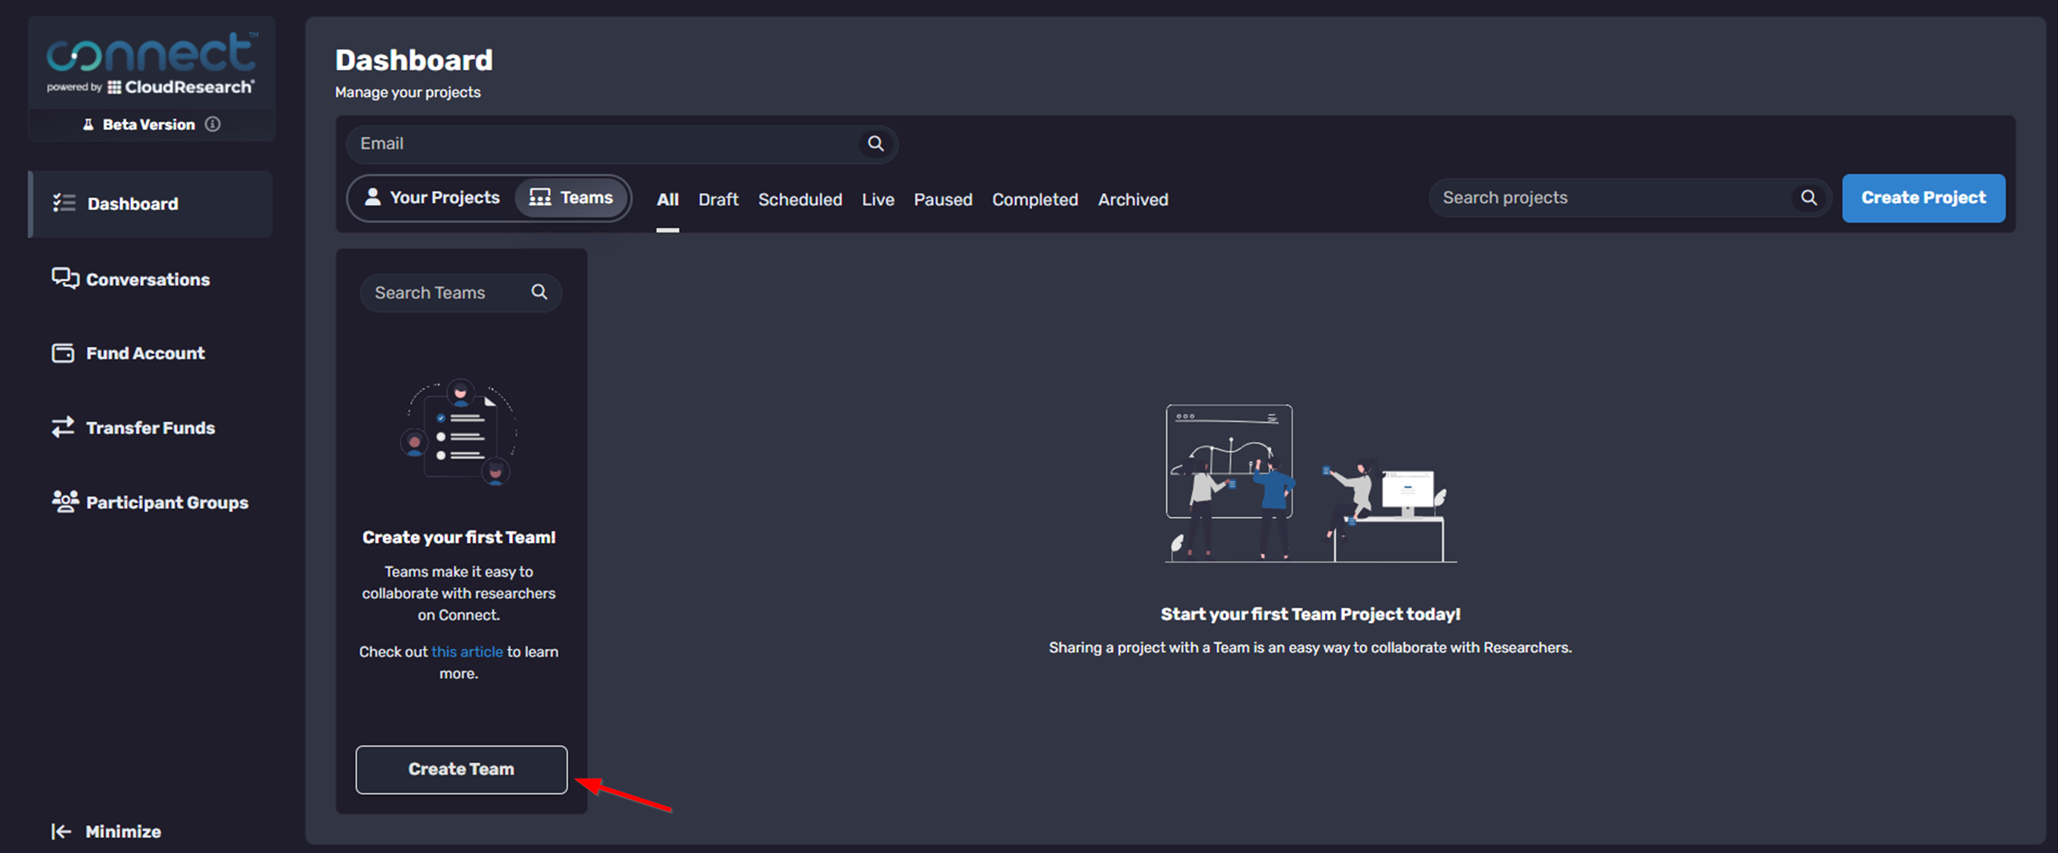The height and width of the screenshot is (853, 2058).
Task: Click the person icon on Your Projects
Action: coord(372,197)
